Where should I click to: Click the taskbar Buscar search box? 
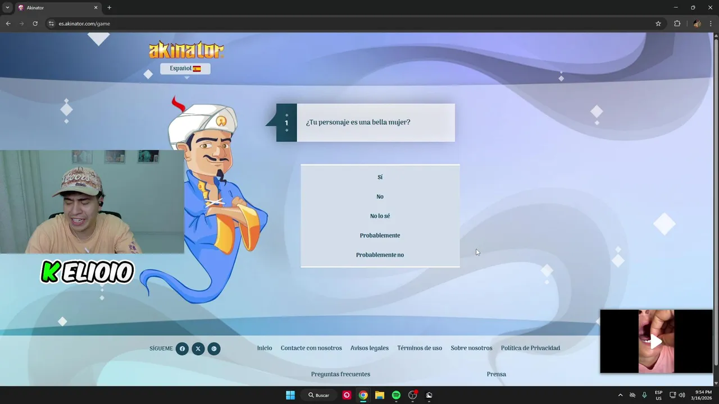pos(318,395)
